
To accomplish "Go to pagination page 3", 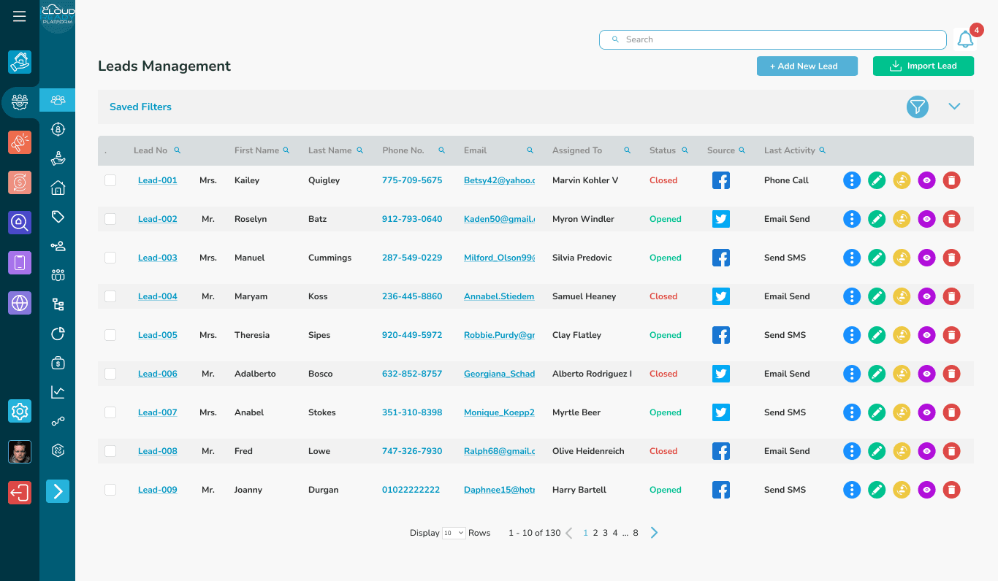I will [605, 532].
